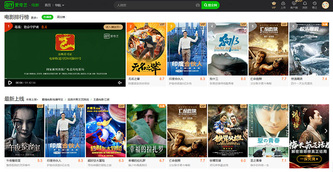
Task: Click the 超时空大冒险 title text under its poster
Action: click(96, 161)
